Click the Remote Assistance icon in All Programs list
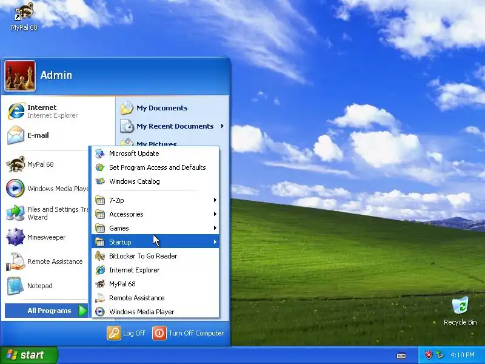 tap(100, 298)
